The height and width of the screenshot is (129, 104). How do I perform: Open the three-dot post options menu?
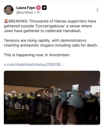tap(97, 10)
